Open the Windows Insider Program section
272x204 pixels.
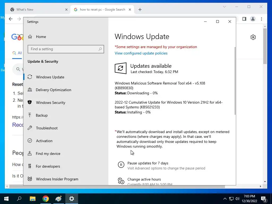[66, 179]
